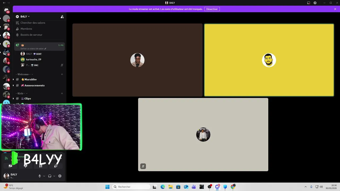Dismiss the streamer mode banner
340x191 pixels.
[335, 9]
